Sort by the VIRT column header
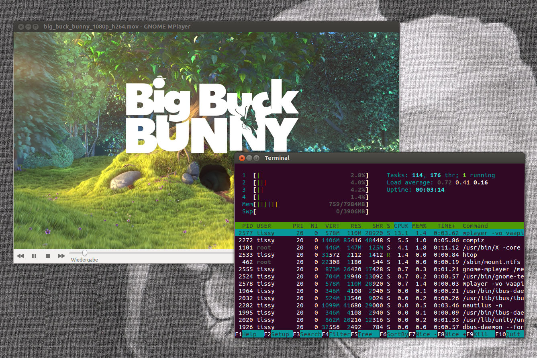The image size is (537, 358). [332, 226]
